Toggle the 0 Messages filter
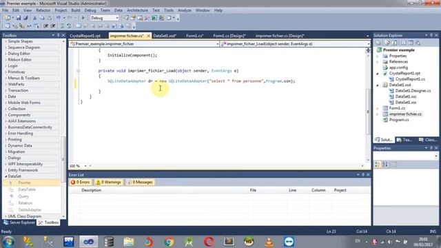 pos(140,182)
